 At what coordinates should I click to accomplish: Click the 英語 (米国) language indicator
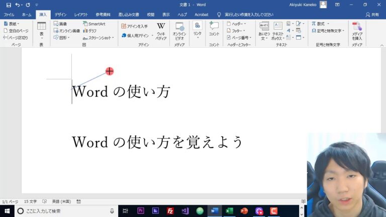point(61,201)
